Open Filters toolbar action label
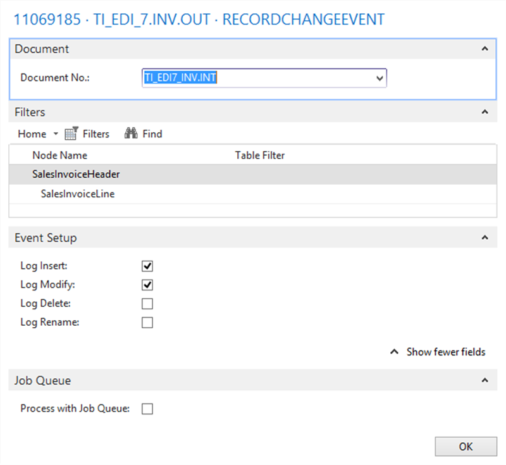 click(96, 133)
